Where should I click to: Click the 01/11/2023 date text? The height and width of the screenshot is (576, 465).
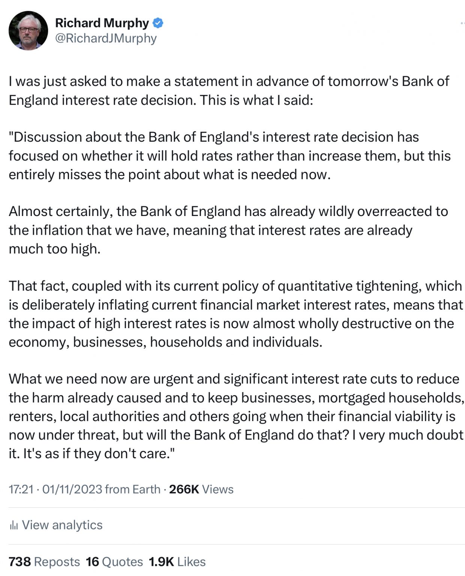point(72,489)
